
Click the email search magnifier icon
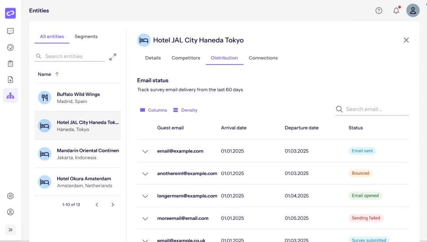339,109
